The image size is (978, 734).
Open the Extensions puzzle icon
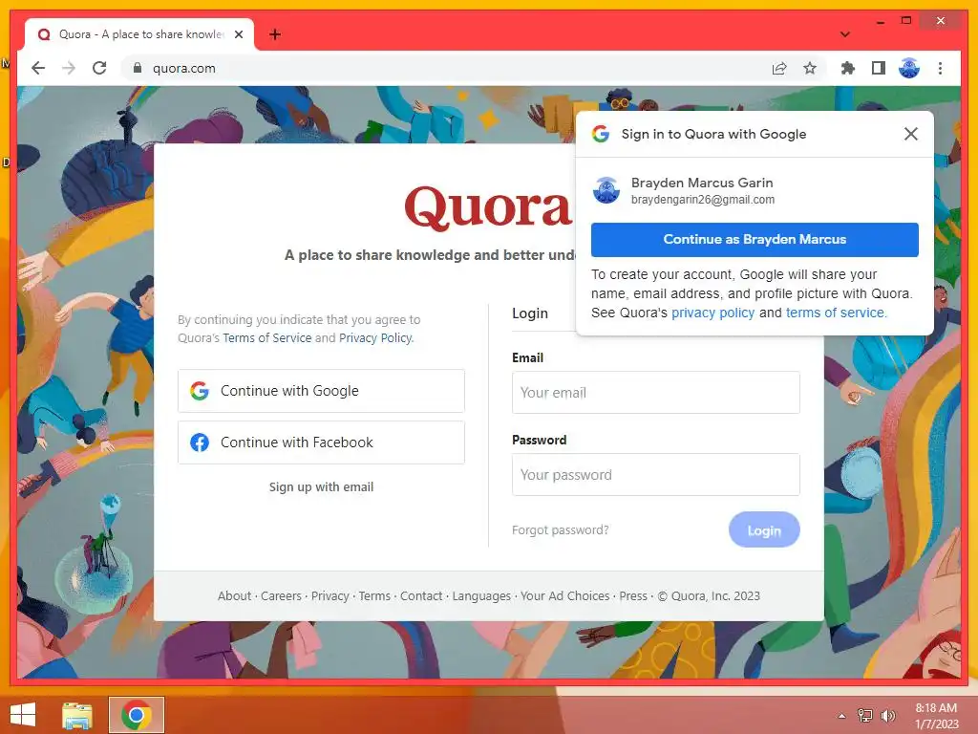pos(848,68)
